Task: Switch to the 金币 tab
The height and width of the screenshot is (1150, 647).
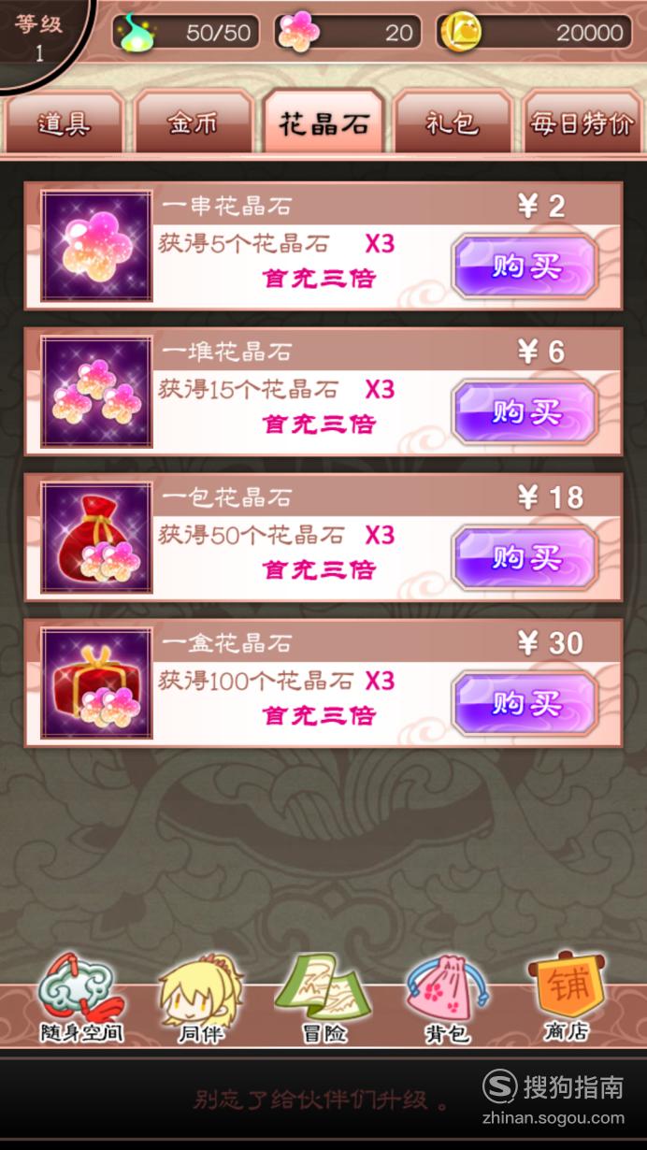Action: tap(194, 123)
